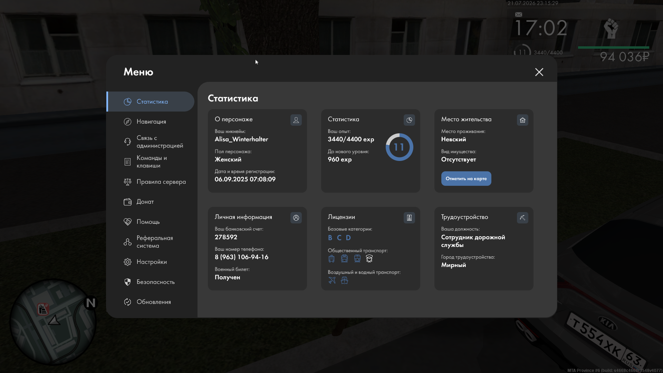Click the shield icon for Безопасность
Image resolution: width=663 pixels, height=373 pixels.
127,282
